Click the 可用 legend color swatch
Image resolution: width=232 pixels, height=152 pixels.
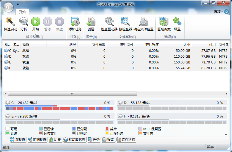pos(7,129)
